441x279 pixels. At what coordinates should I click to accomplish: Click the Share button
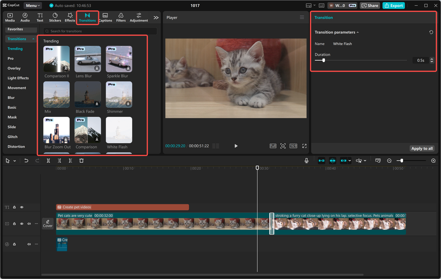click(x=369, y=6)
